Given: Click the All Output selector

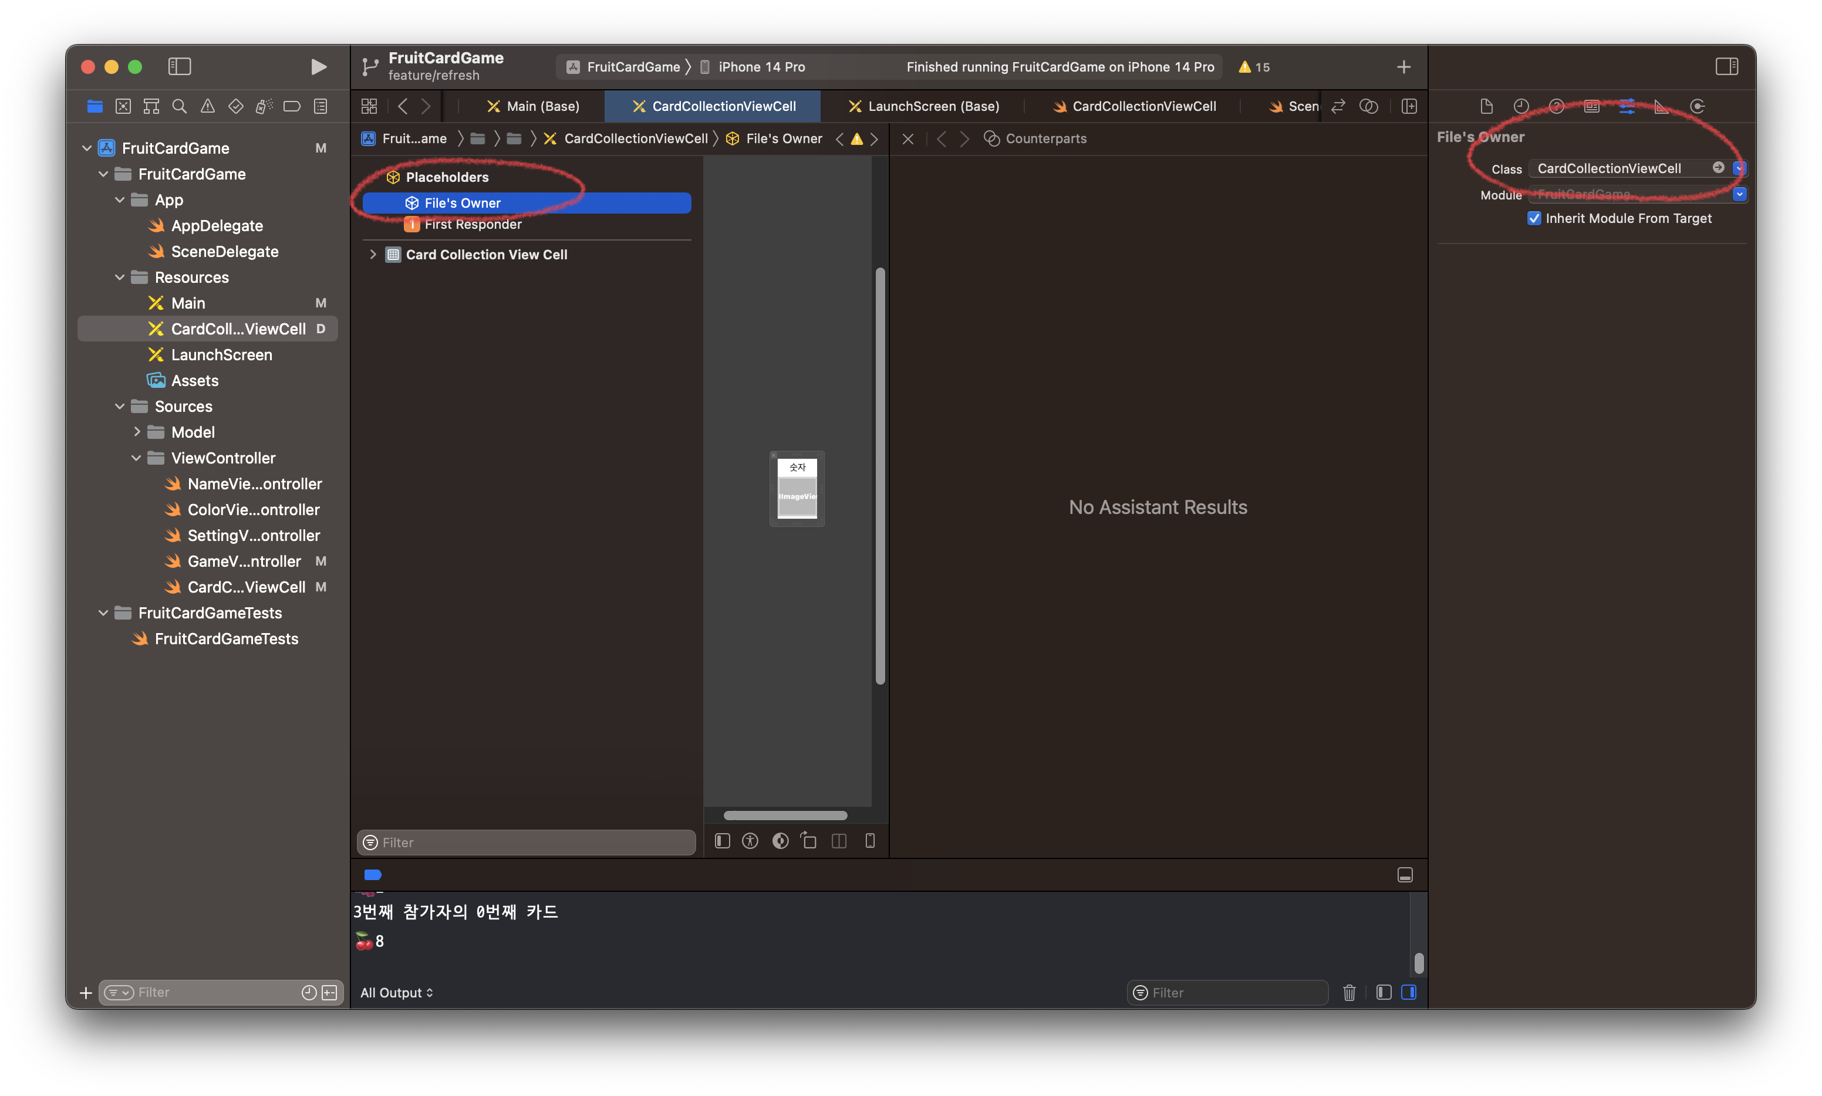Looking at the screenshot, I should point(397,993).
